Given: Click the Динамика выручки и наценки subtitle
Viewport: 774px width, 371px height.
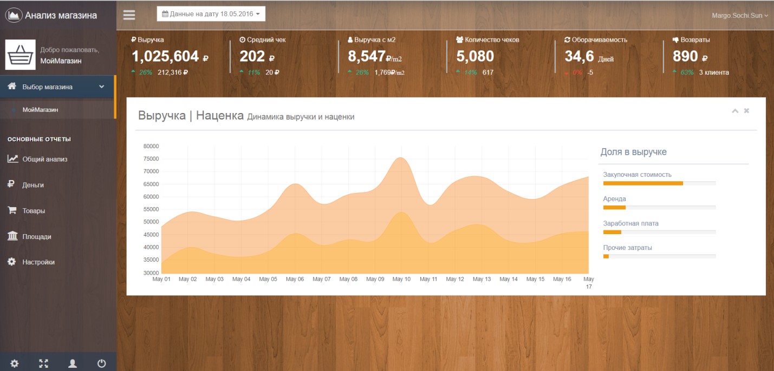Looking at the screenshot, I should pos(301,117).
